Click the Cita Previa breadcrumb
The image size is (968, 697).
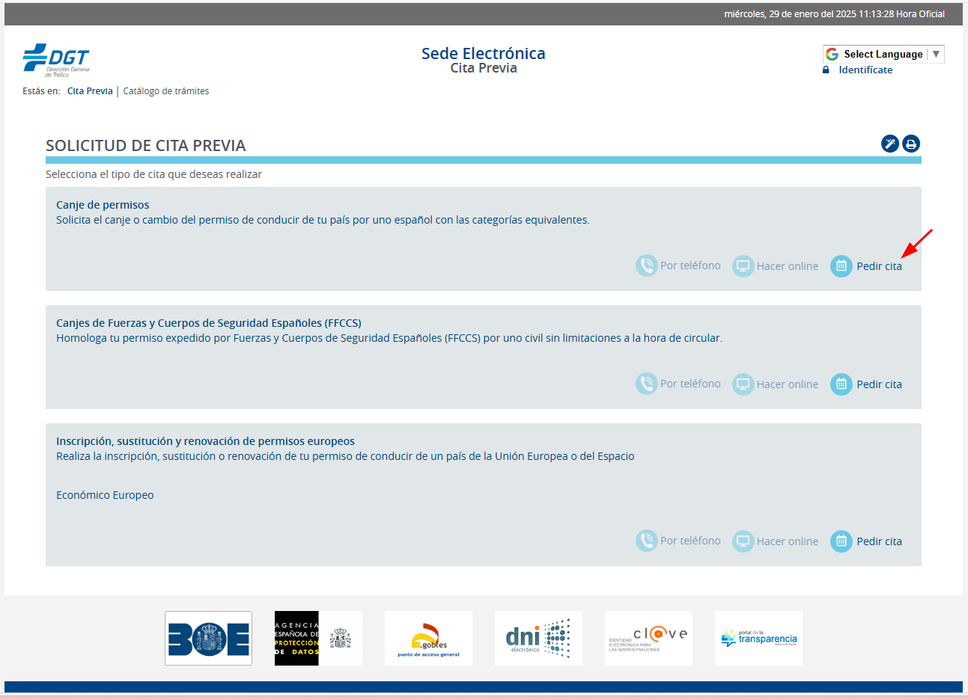90,91
